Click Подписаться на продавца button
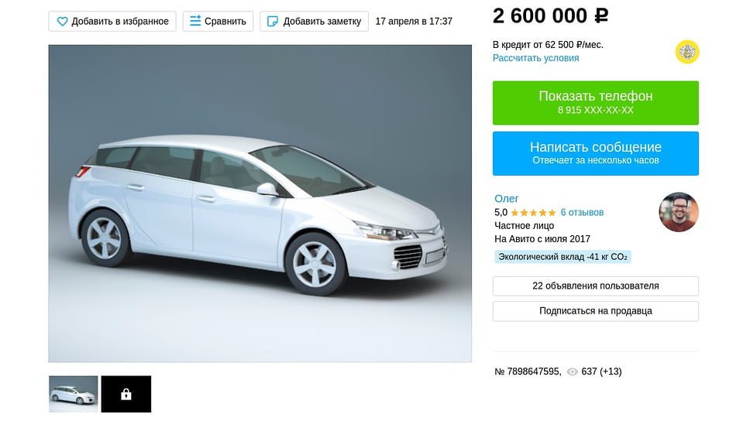Image resolution: width=750 pixels, height=421 pixels. click(x=596, y=311)
